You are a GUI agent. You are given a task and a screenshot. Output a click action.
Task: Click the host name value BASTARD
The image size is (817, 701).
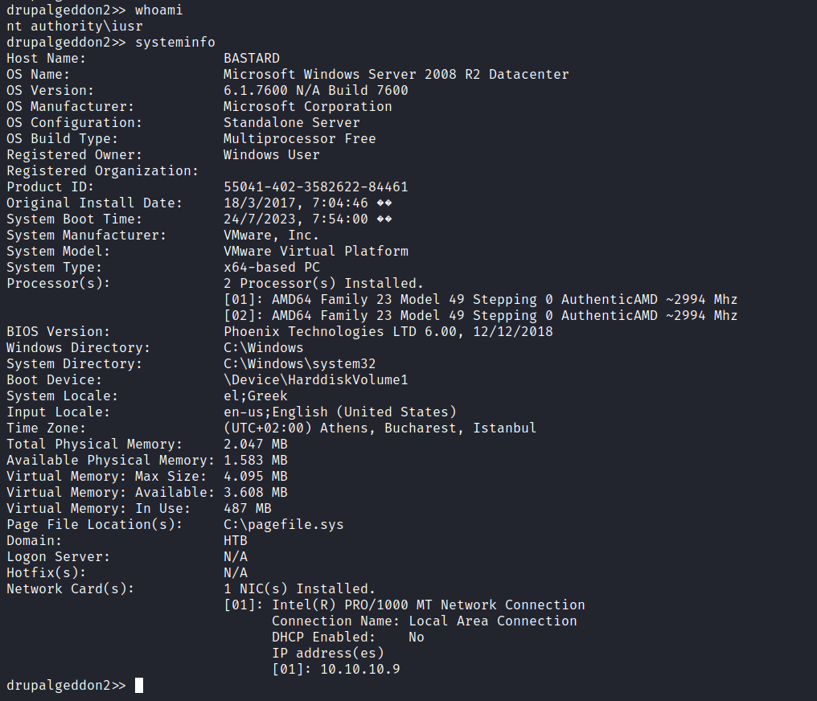tap(251, 58)
